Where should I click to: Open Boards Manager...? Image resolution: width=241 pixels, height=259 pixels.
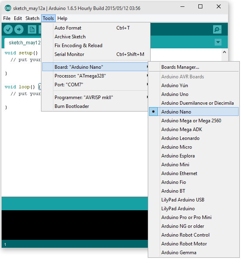[x=180, y=67]
